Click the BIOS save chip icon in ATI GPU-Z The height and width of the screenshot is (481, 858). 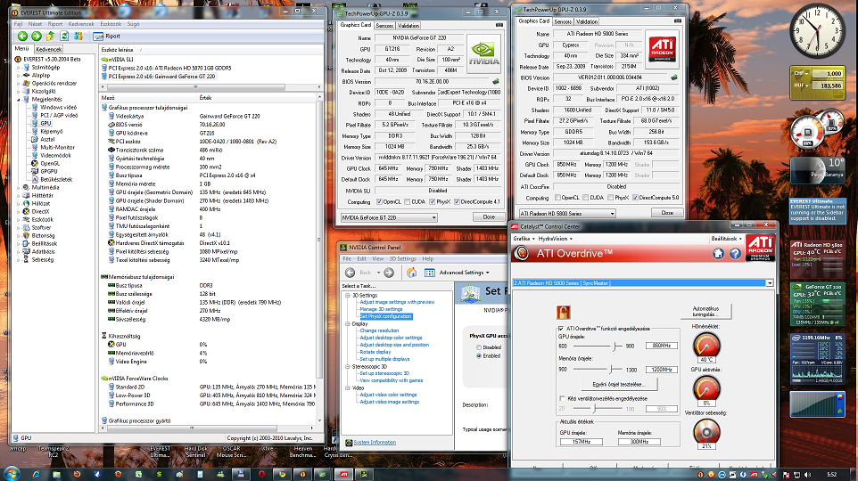[x=674, y=77]
